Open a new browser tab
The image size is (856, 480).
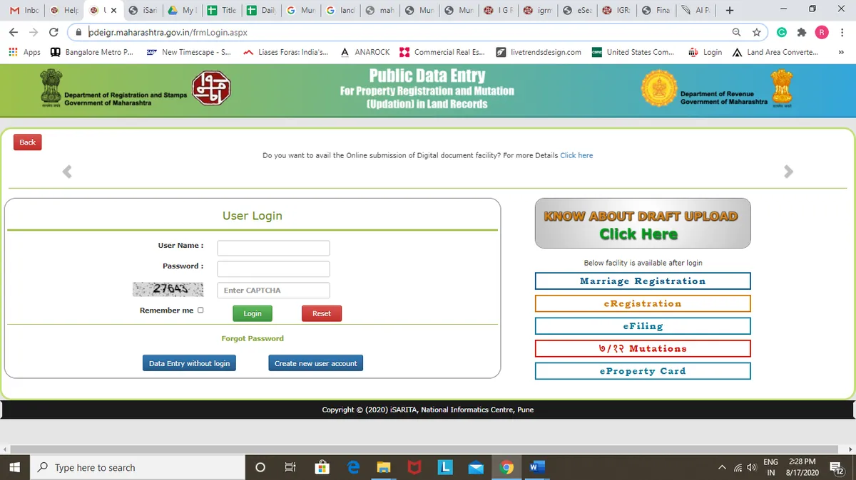(729, 11)
